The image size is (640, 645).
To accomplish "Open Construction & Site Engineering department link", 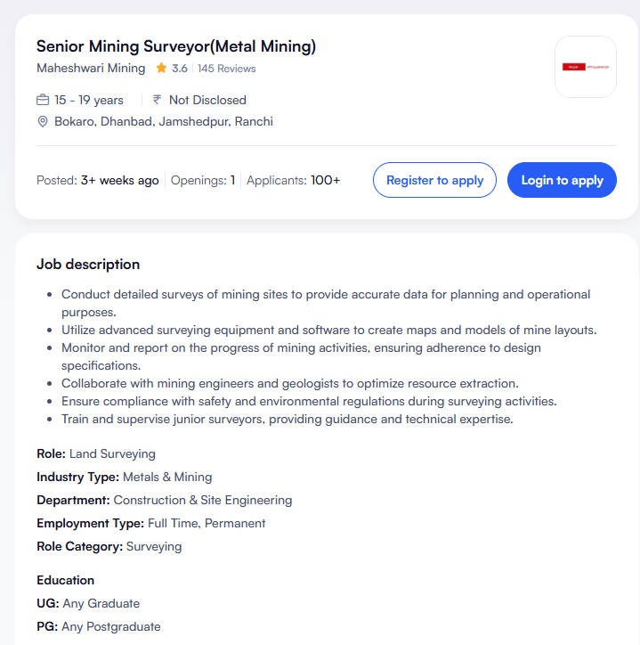I will click(203, 500).
